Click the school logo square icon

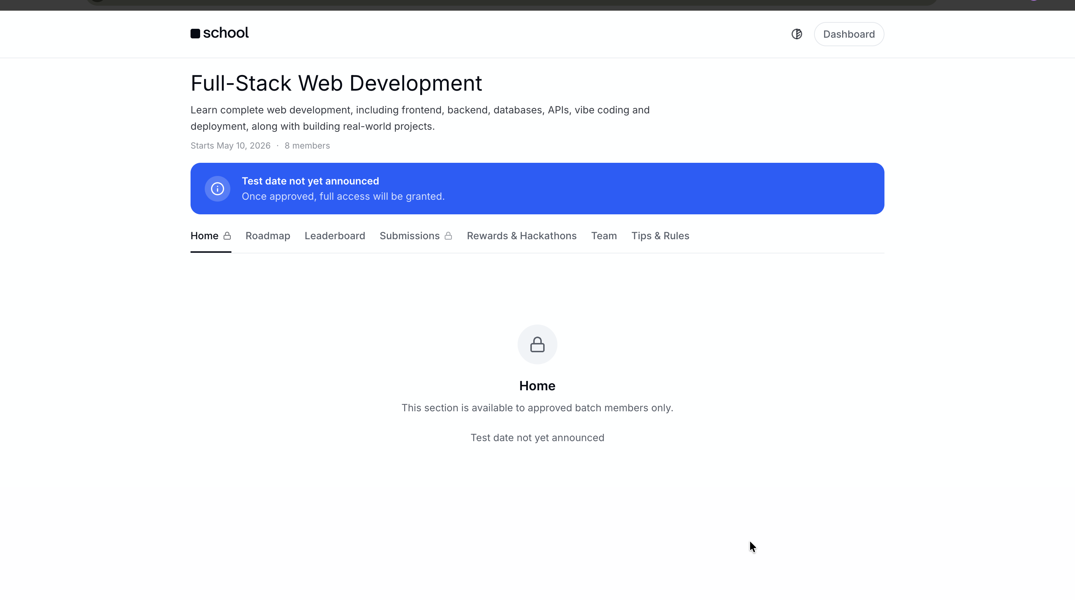195,33
